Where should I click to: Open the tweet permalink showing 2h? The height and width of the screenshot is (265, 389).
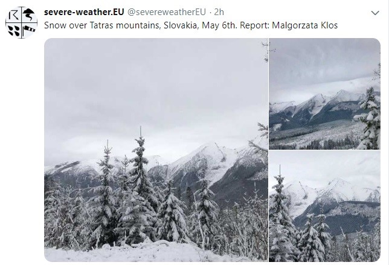[219, 12]
